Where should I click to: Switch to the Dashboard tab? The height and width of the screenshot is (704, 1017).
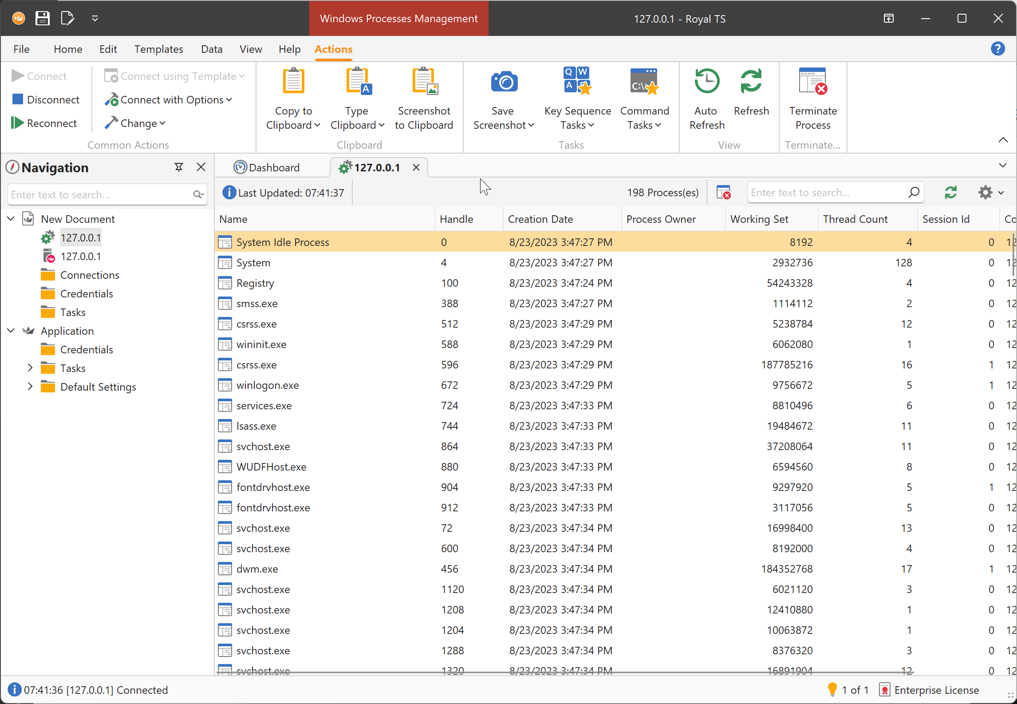[267, 167]
